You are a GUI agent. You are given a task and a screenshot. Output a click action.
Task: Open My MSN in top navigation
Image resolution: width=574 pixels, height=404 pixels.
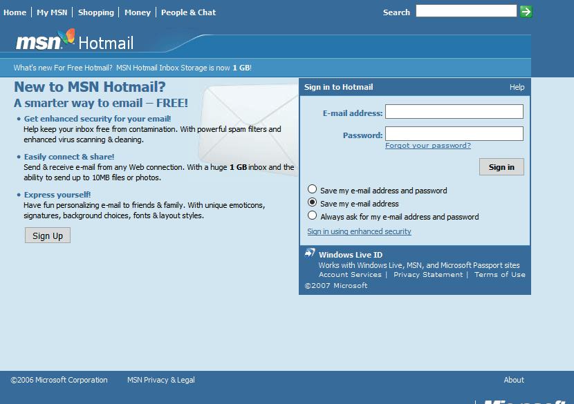52,12
